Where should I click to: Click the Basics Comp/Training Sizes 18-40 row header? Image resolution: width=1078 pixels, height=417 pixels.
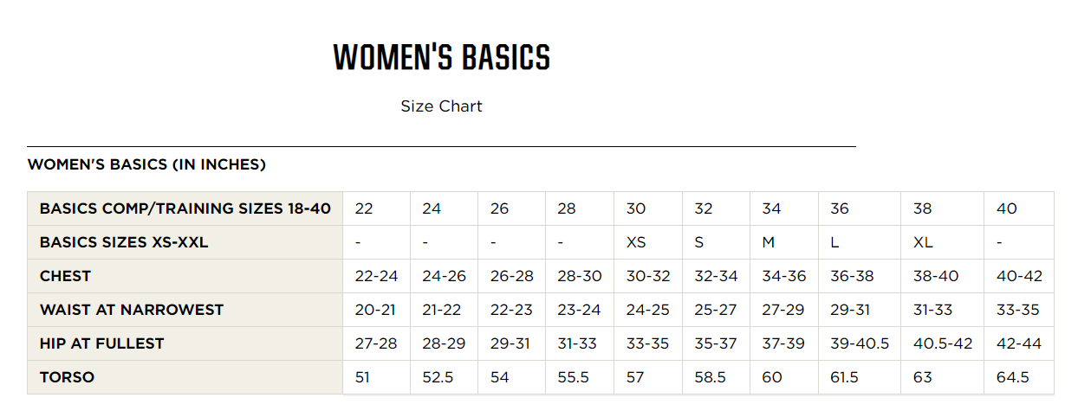click(185, 208)
